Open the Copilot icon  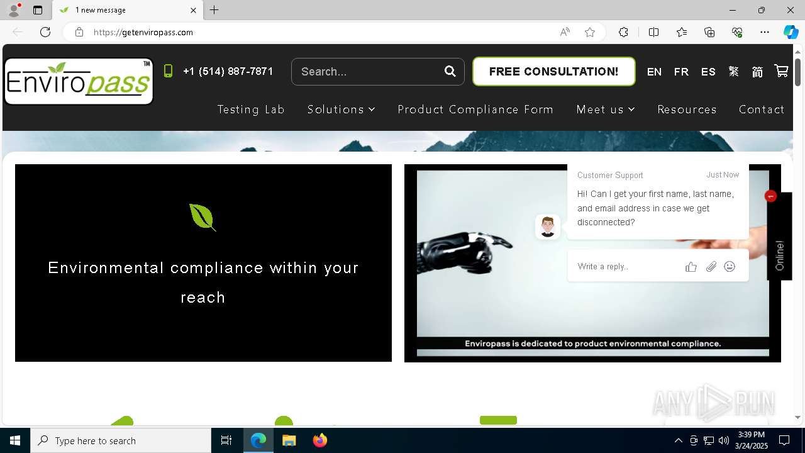coord(791,32)
